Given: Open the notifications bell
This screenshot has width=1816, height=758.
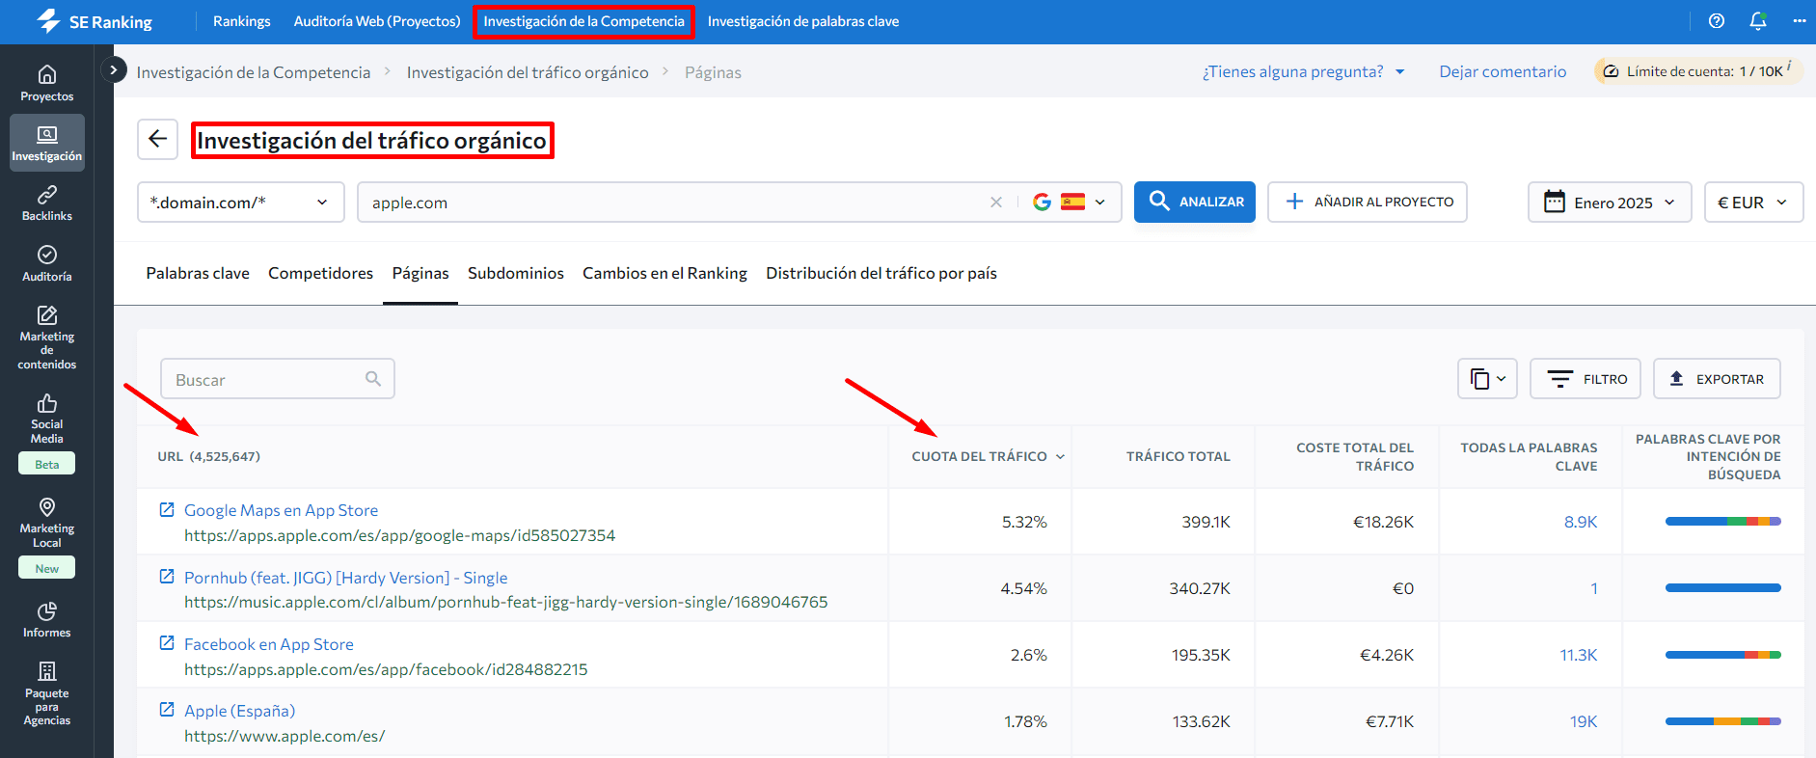Looking at the screenshot, I should click(x=1758, y=21).
